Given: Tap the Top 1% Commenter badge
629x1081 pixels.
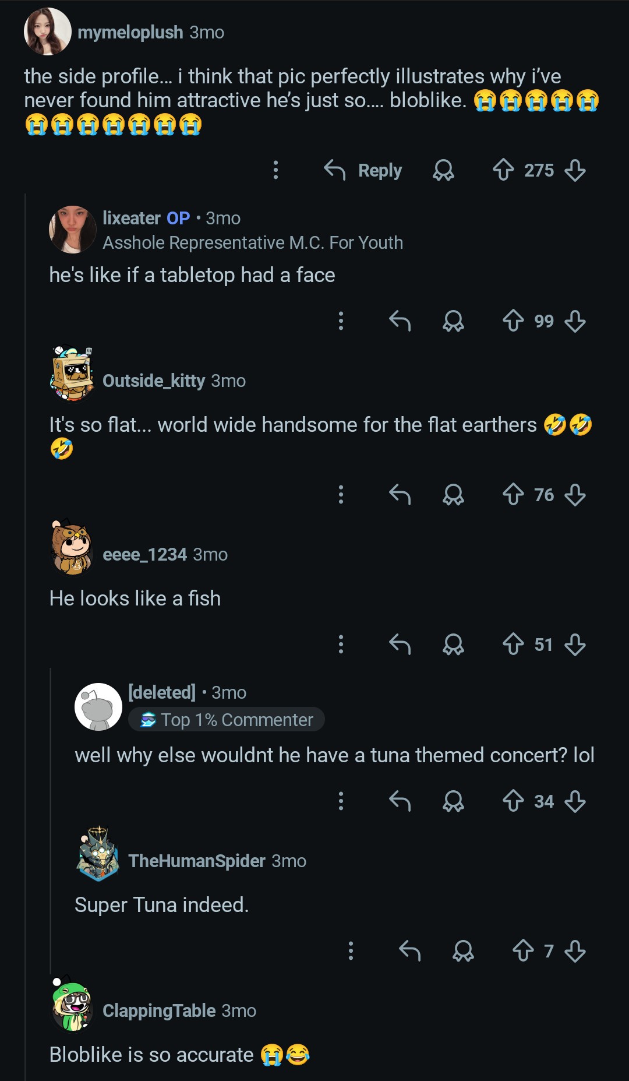Looking at the screenshot, I should tap(227, 720).
